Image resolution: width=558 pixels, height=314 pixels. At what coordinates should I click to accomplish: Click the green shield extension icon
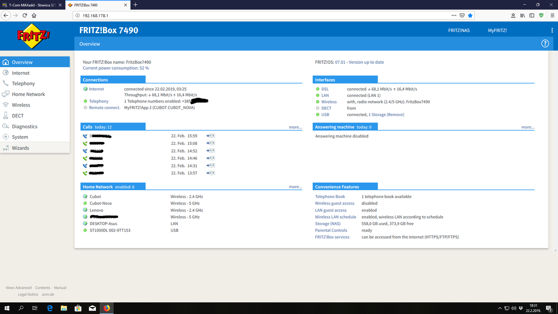[541, 15]
